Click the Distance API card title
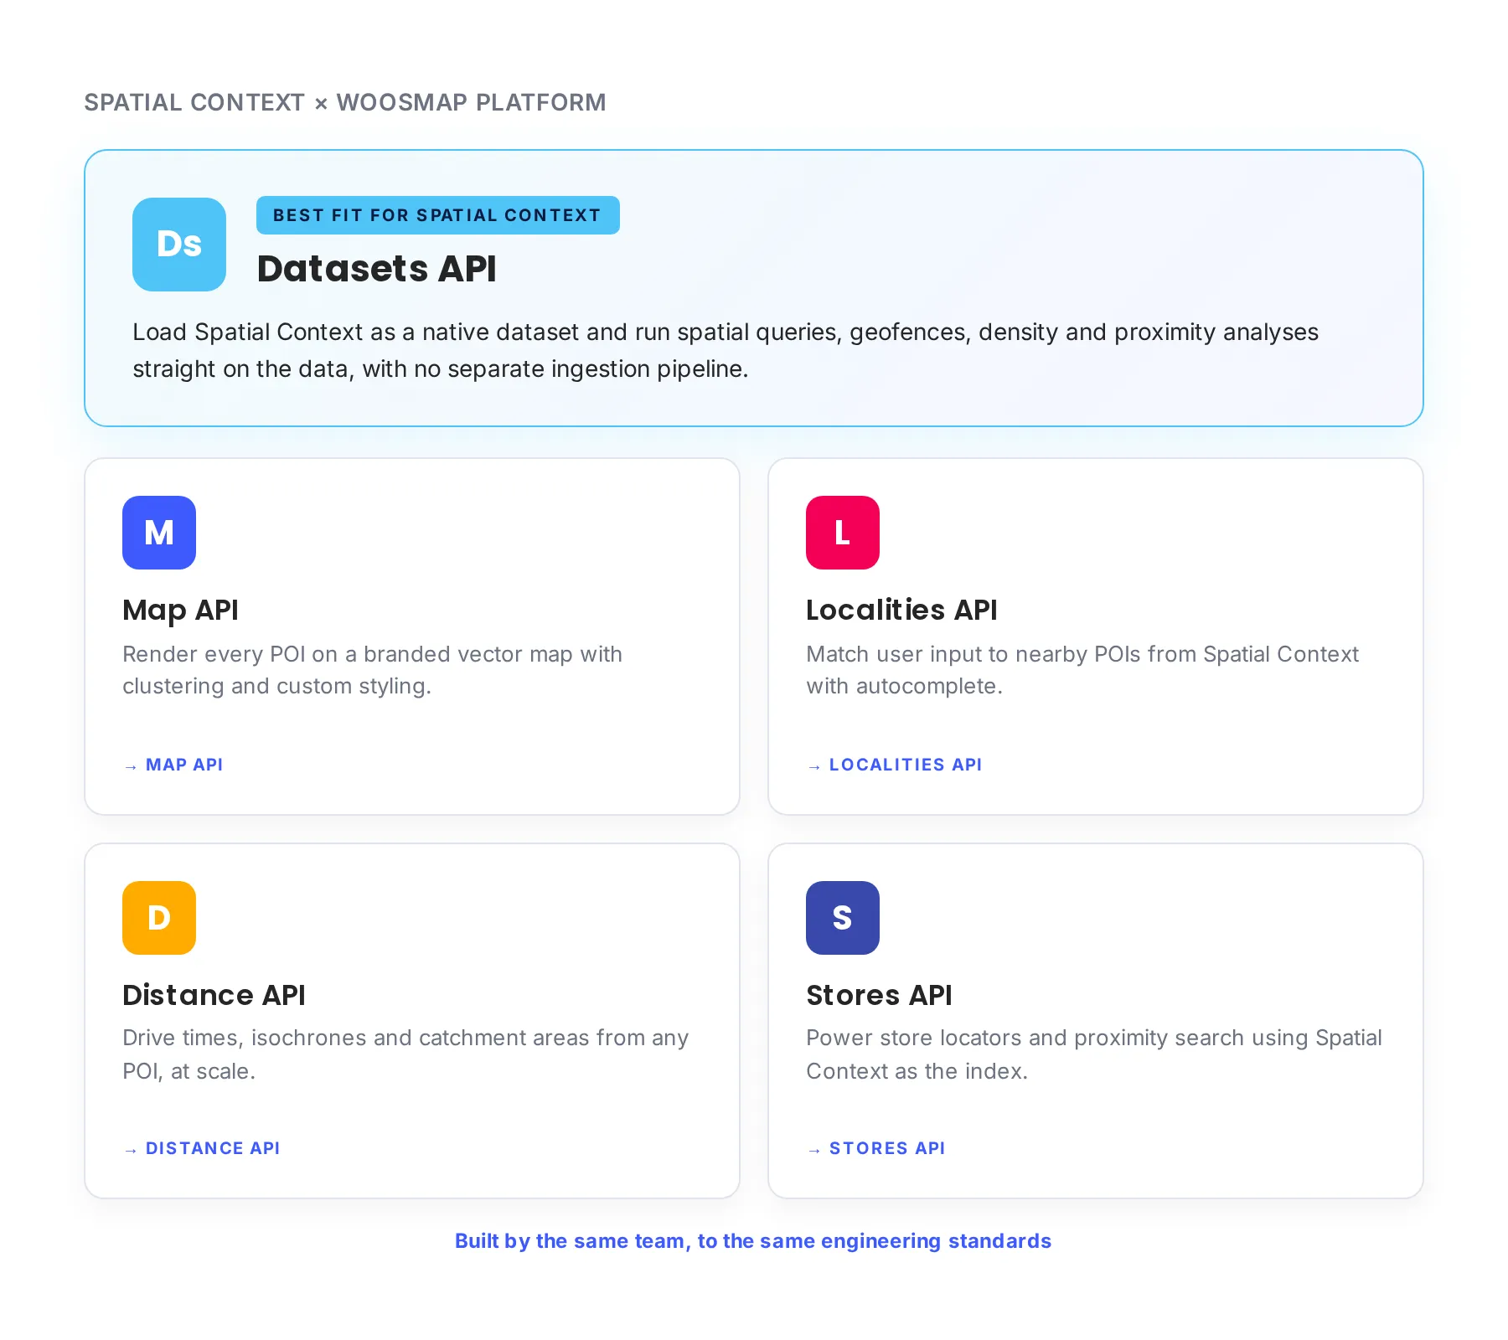Screen dimensions: 1508x1340 coord(214,995)
